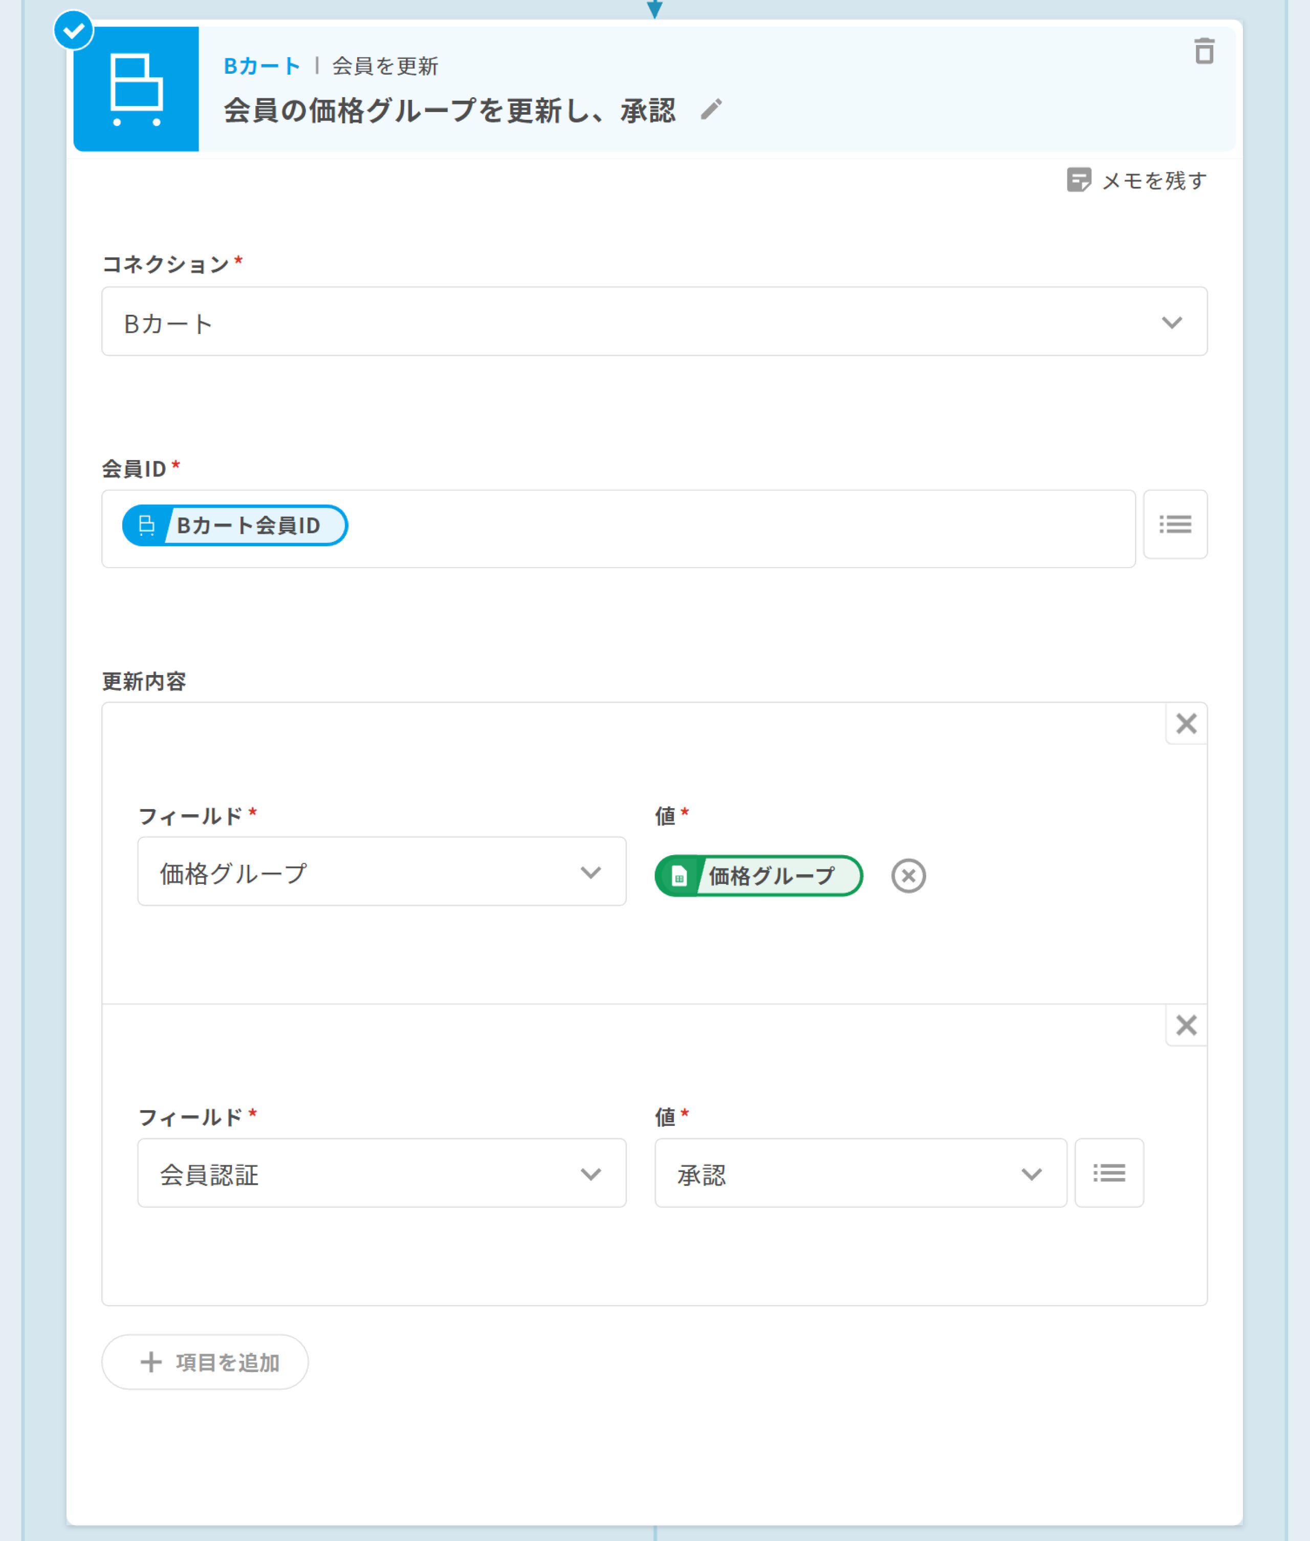Clear the 価格グループ value with circled X
The height and width of the screenshot is (1541, 1310).
(908, 876)
